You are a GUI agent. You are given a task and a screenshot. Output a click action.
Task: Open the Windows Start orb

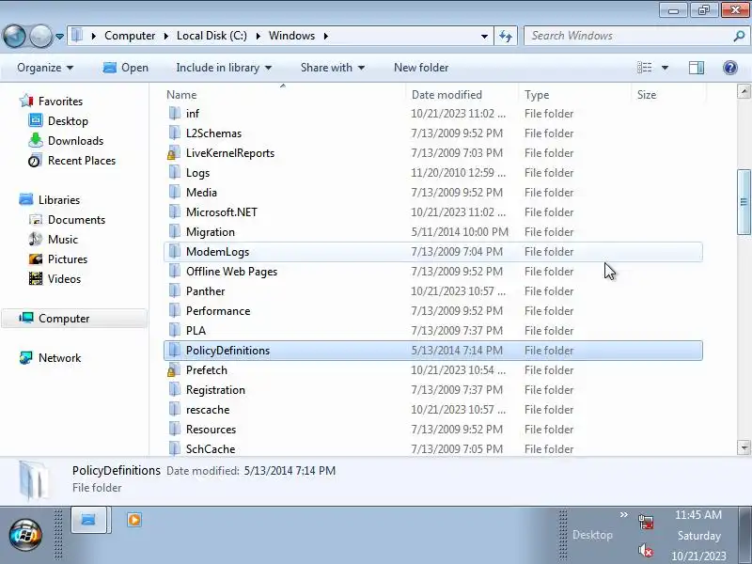coord(25,535)
